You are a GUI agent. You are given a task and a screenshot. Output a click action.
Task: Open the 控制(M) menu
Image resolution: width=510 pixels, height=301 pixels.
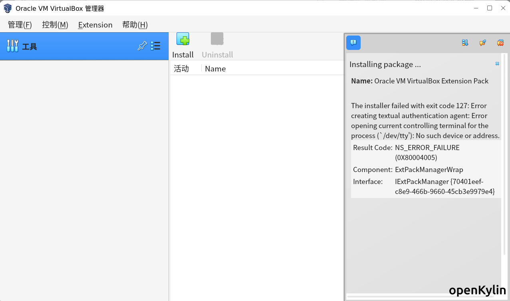tap(55, 25)
